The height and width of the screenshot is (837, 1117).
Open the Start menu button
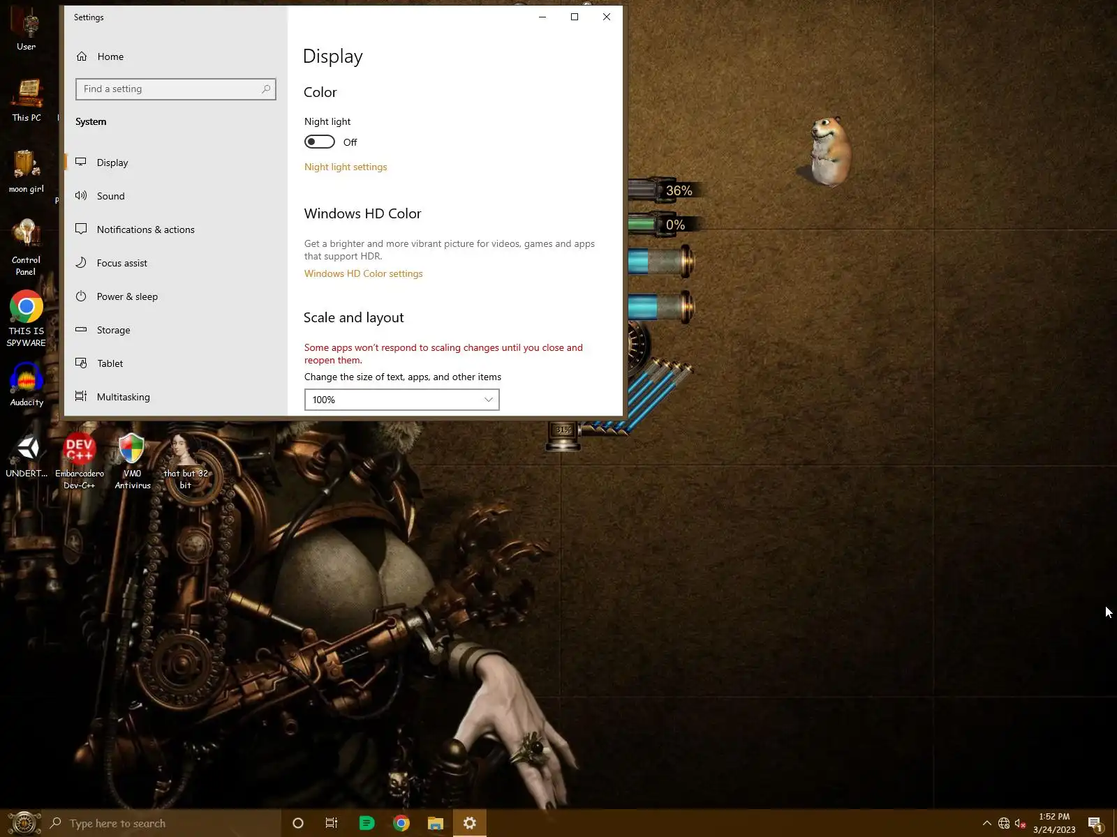(23, 823)
